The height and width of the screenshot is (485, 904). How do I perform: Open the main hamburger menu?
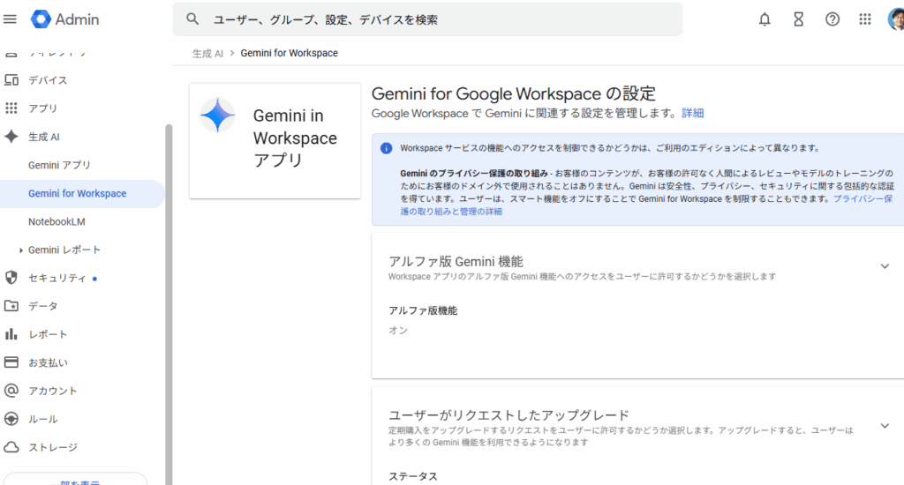(11, 19)
